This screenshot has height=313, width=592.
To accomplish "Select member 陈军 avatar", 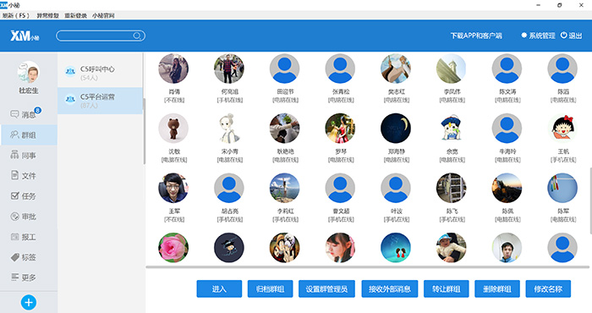I will click(x=562, y=188).
